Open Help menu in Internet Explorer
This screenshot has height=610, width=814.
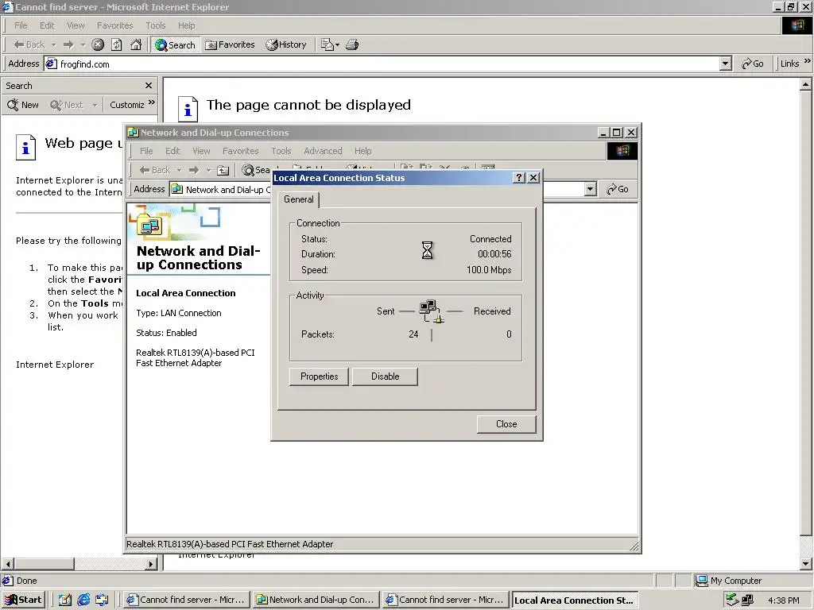click(x=186, y=25)
